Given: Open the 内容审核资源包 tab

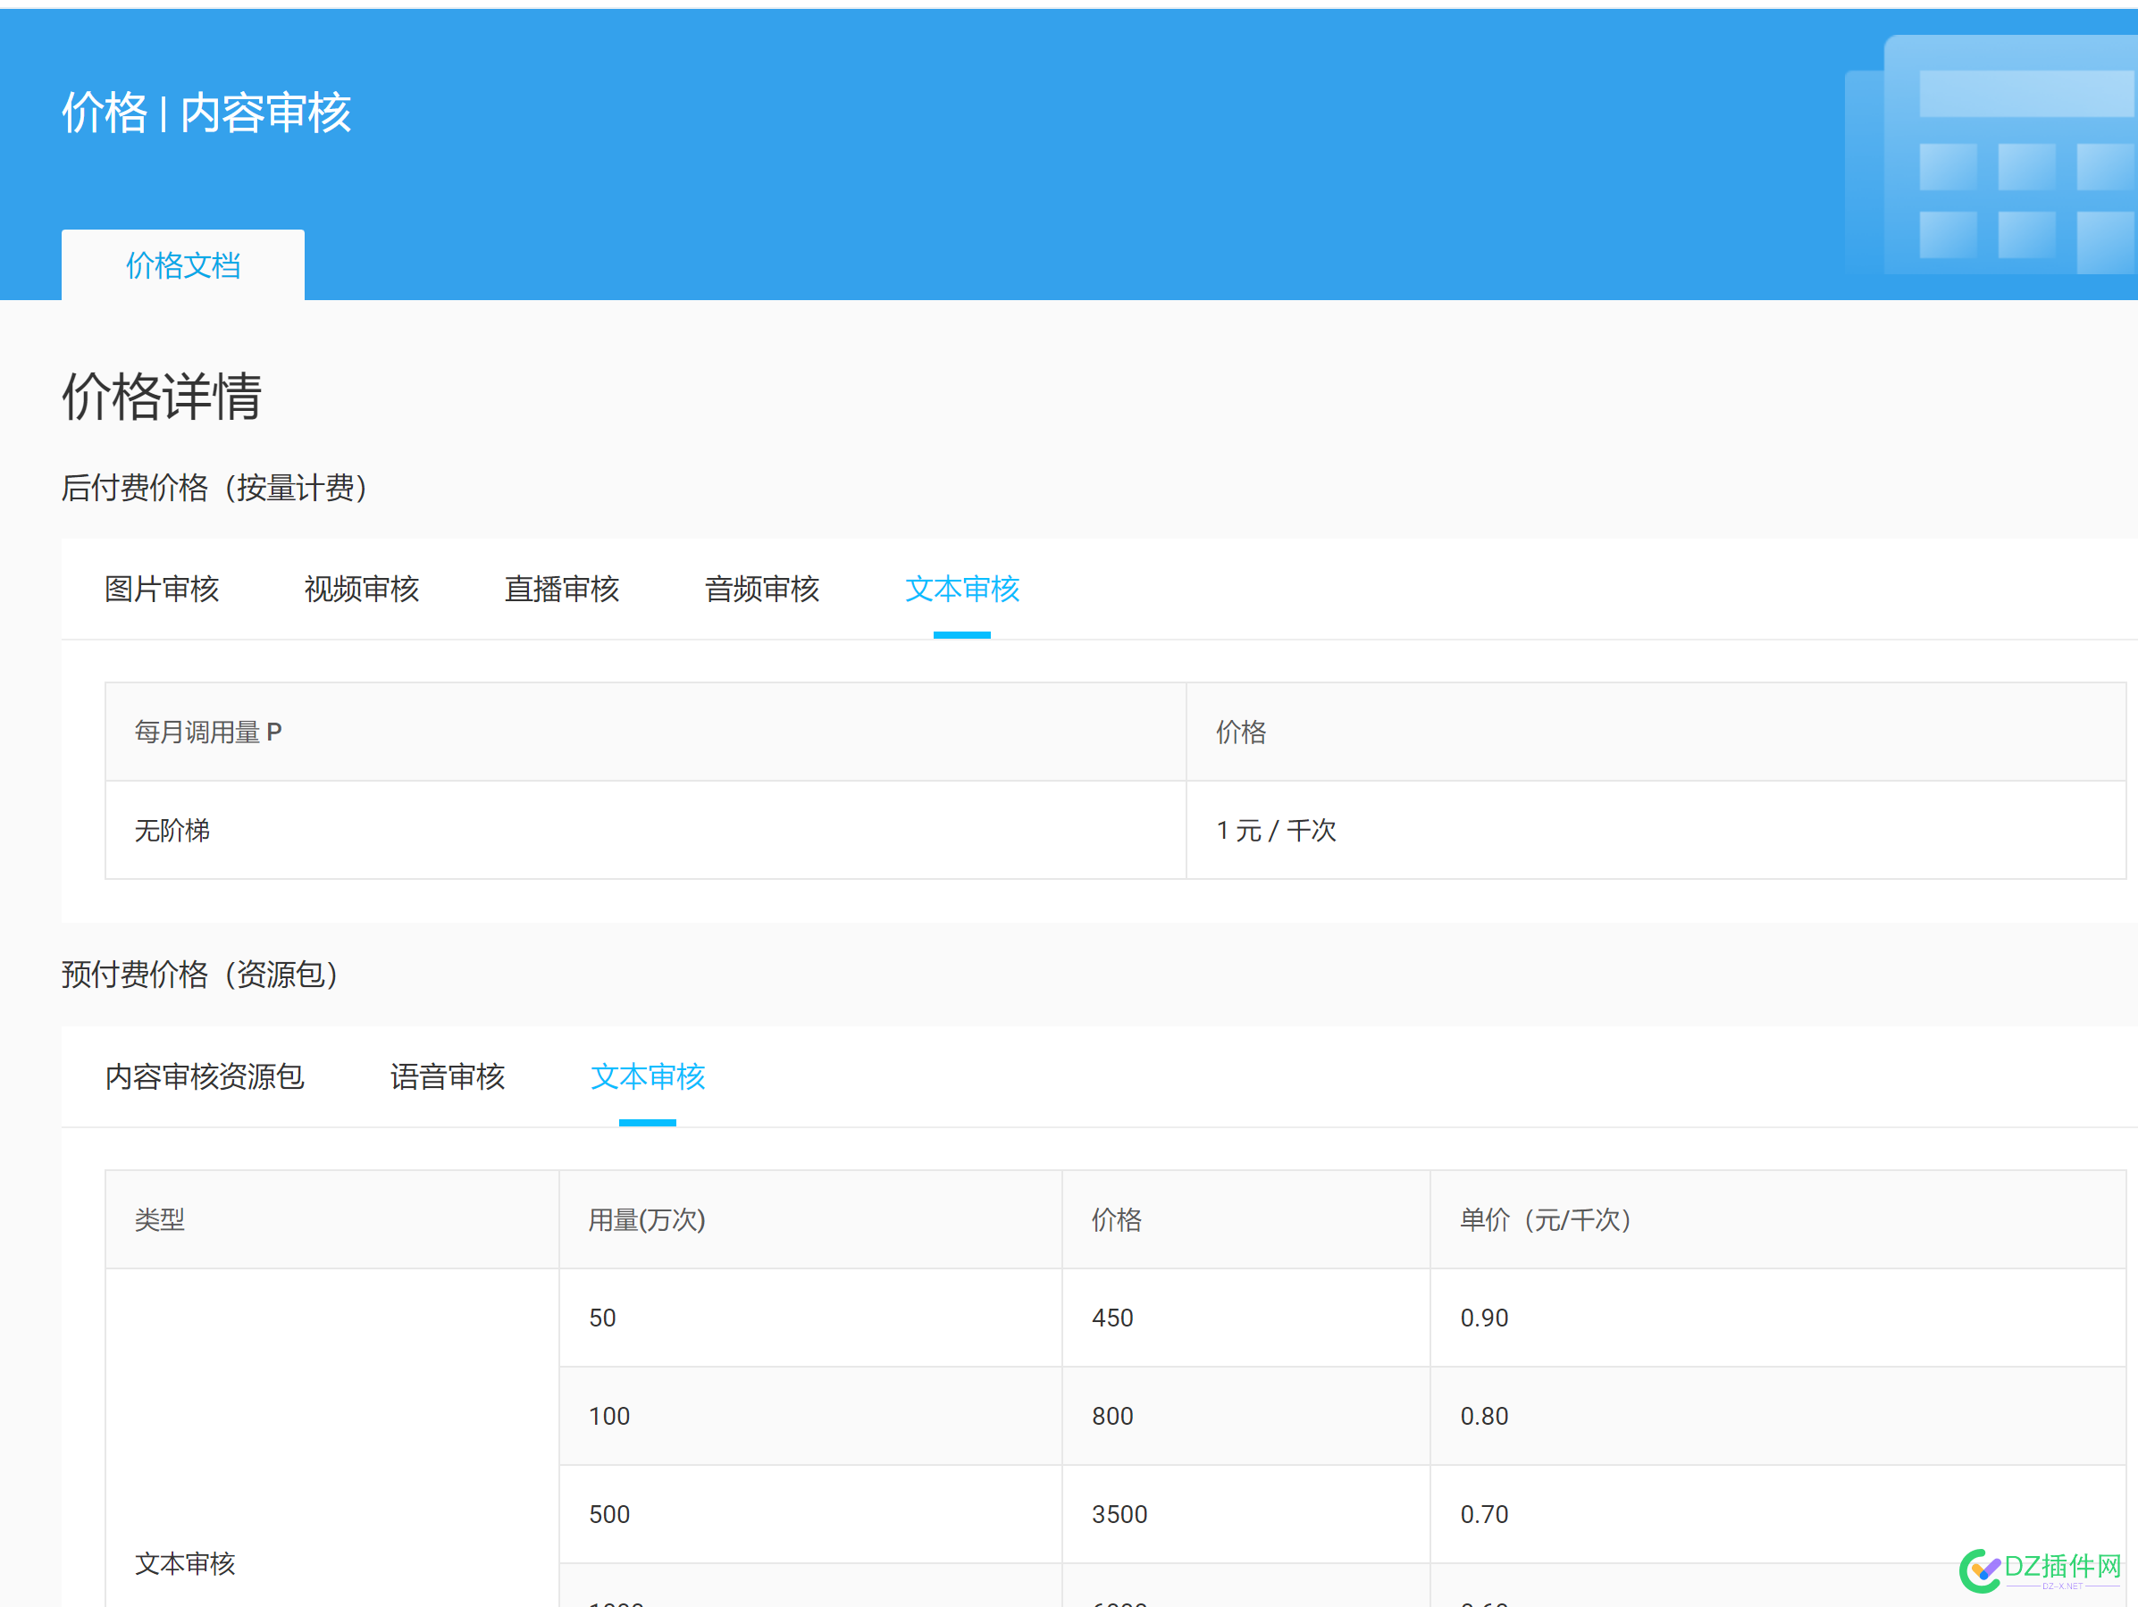Looking at the screenshot, I should pyautogui.click(x=204, y=1077).
